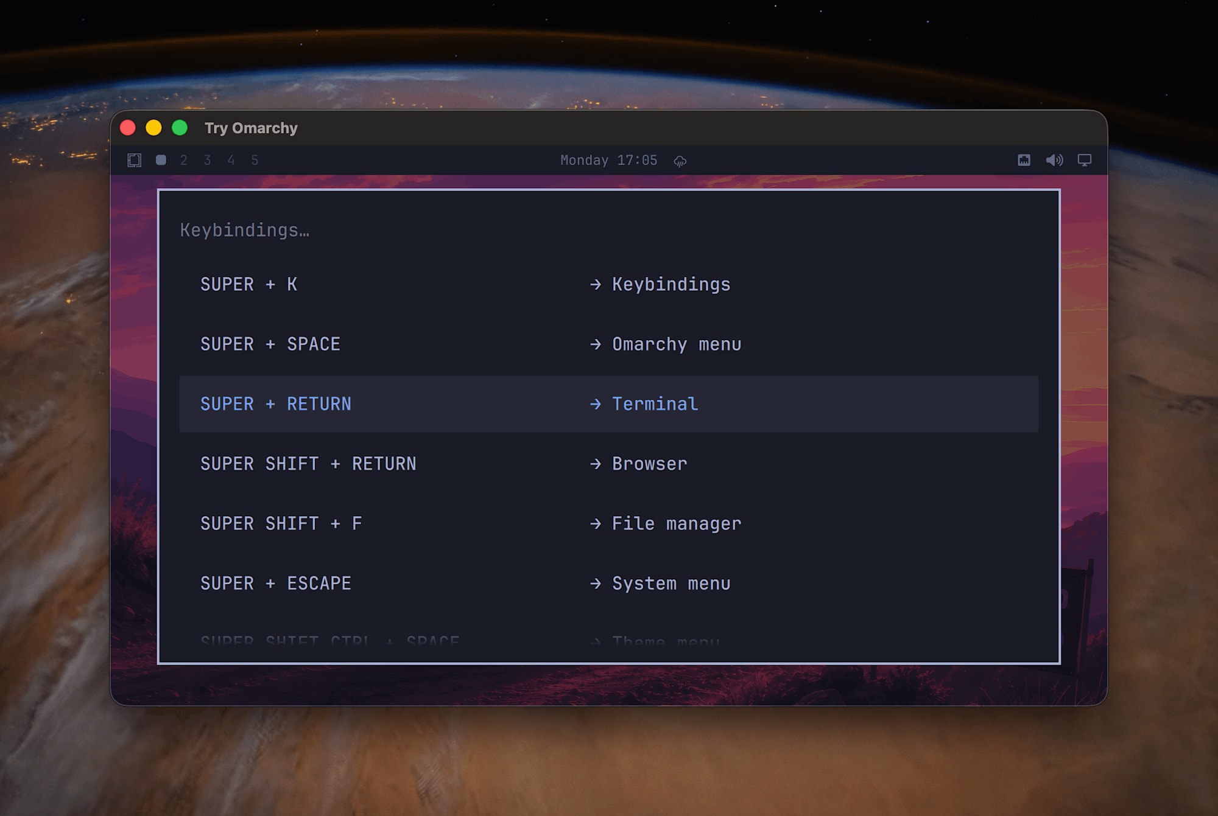Click the monitor icon in the top bar
This screenshot has height=816, width=1218.
pyautogui.click(x=1085, y=160)
